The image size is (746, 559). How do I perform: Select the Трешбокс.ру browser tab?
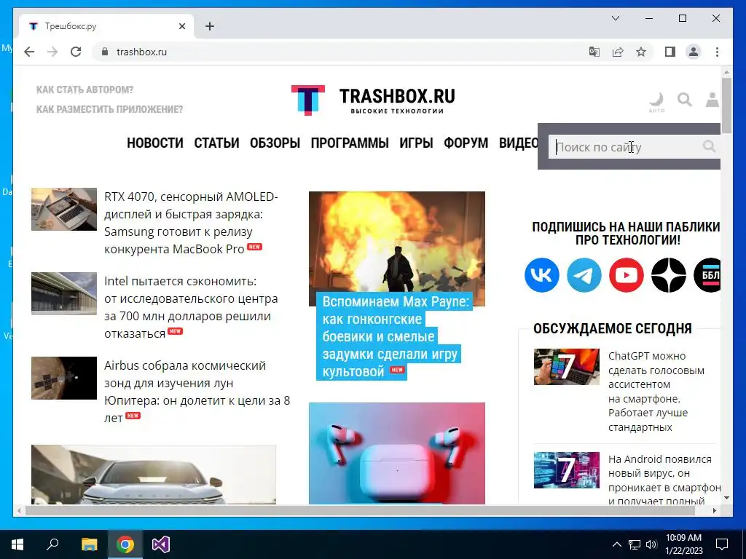point(106,26)
